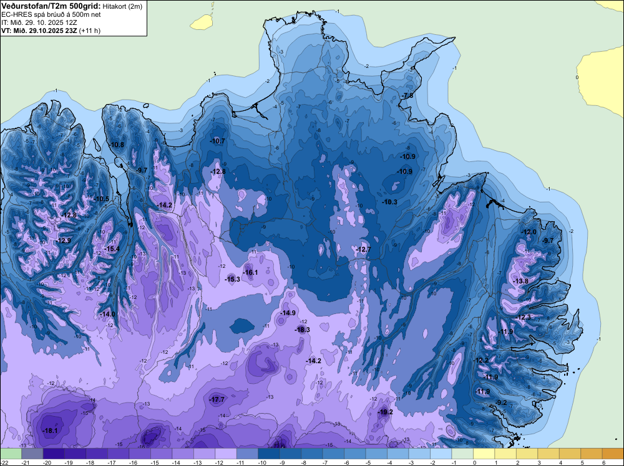
Task: Click the 'Hitakort (2m)' subtitle text
Action: point(122,6)
